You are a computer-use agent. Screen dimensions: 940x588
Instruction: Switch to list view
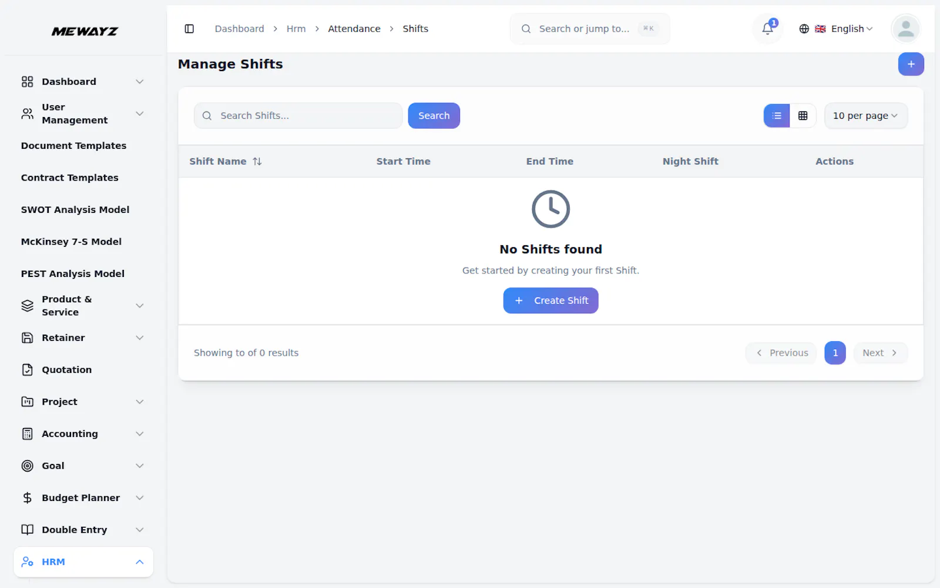[x=777, y=116]
